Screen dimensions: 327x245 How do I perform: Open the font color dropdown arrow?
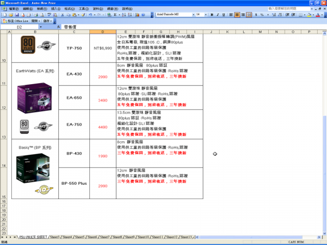(x=322, y=15)
